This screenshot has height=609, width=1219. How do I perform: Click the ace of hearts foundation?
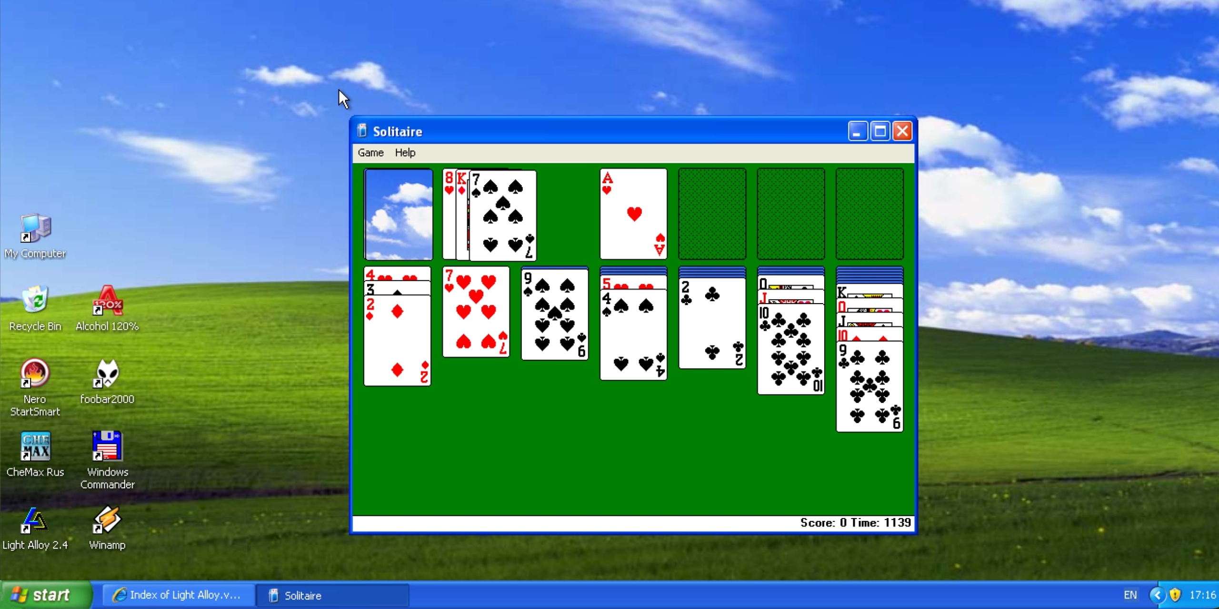(633, 214)
